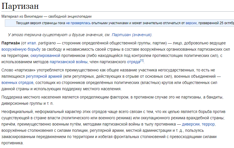This screenshot has width=234, height=148.
Task: Open the 'регулярной армией' link
Action: click(x=44, y=77)
